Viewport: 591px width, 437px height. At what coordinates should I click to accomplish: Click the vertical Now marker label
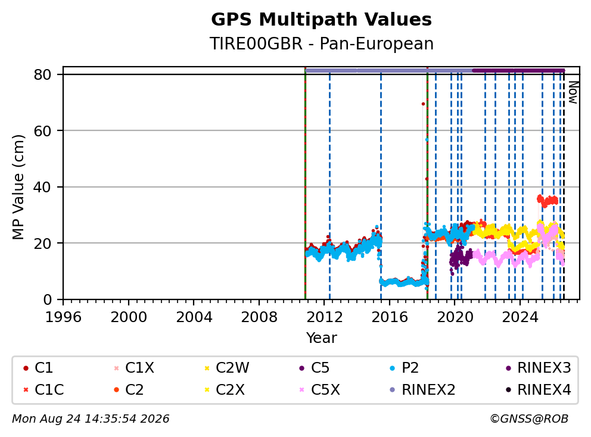573,92
